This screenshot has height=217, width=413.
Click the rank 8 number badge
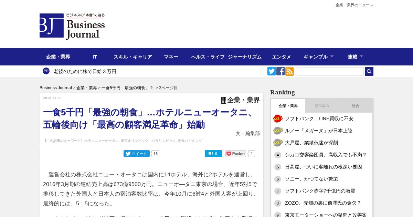[x=278, y=203]
